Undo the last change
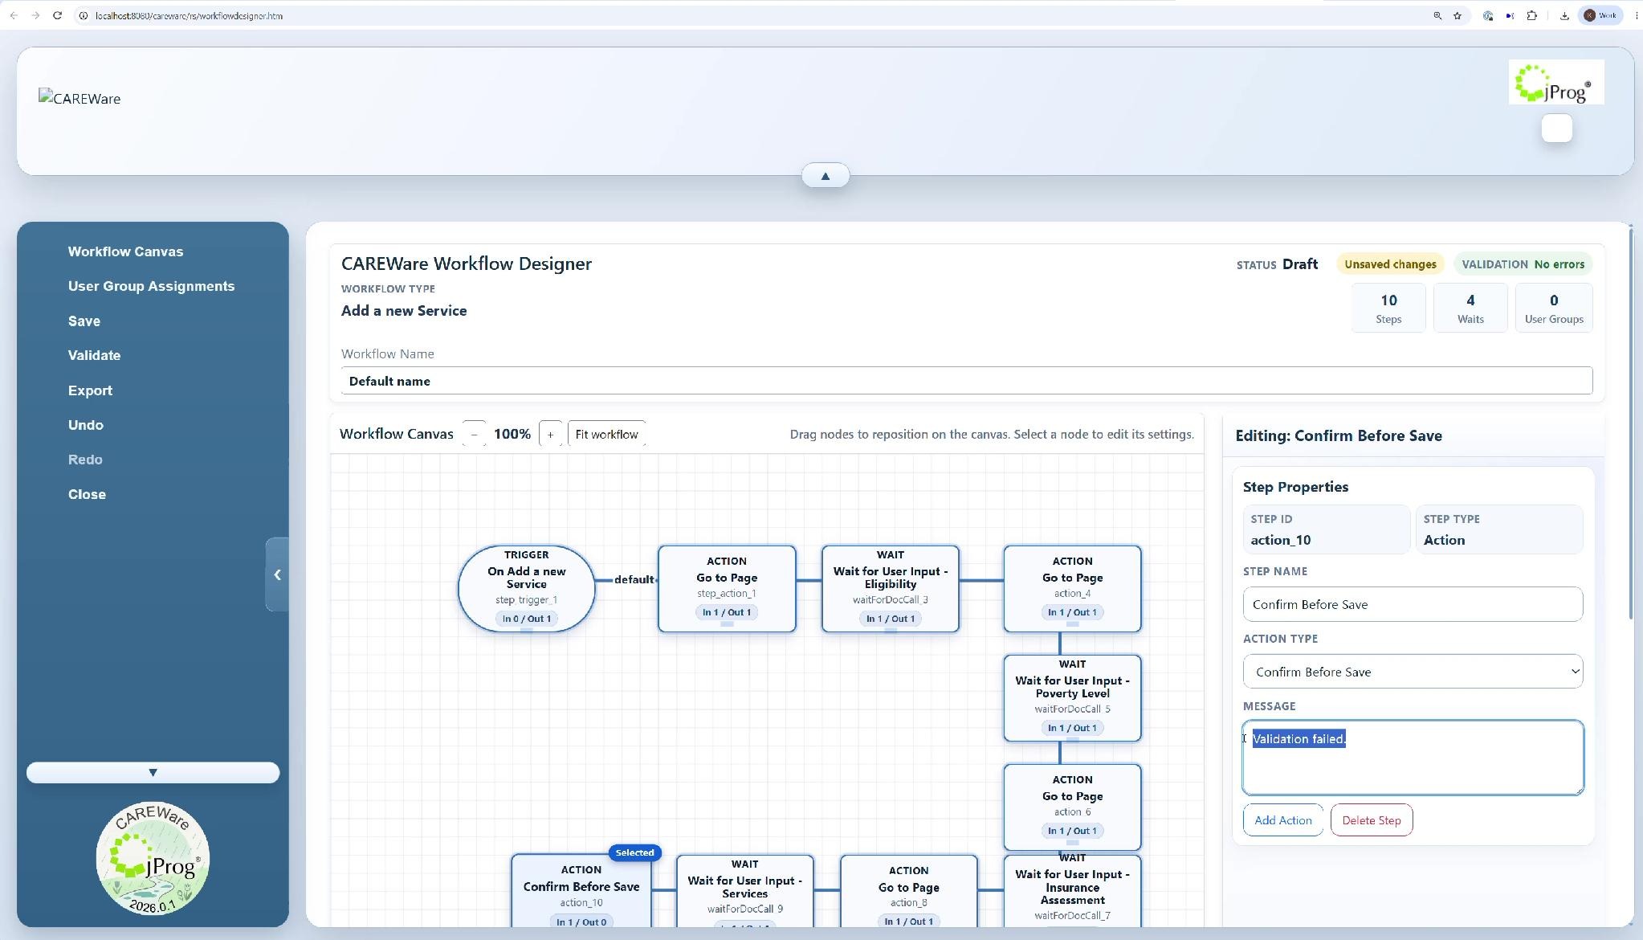Viewport: 1643px width, 940px height. click(86, 425)
